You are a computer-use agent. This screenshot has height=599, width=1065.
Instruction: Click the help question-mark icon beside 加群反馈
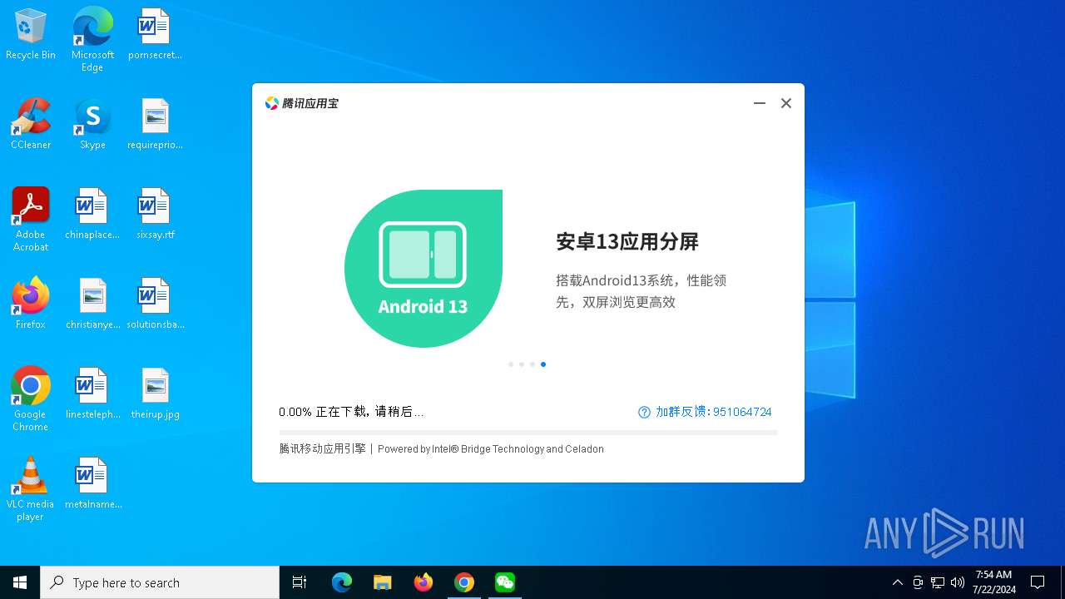(644, 412)
